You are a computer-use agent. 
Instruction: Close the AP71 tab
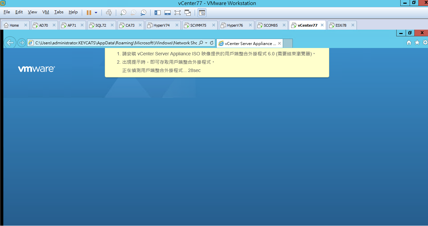tap(82, 25)
